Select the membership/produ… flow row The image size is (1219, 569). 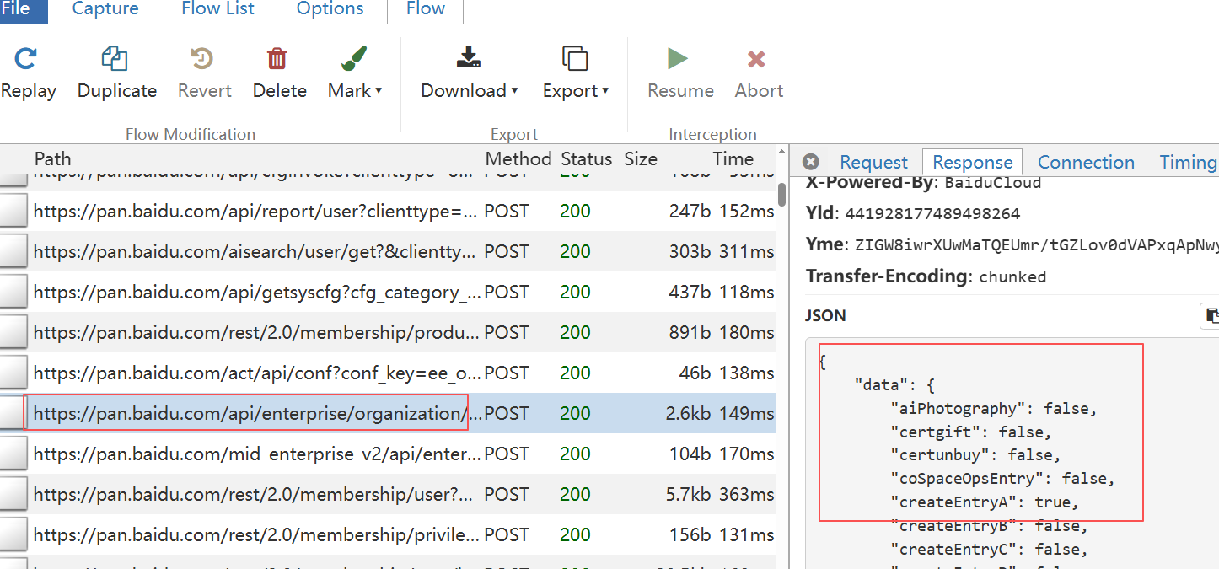click(x=388, y=332)
